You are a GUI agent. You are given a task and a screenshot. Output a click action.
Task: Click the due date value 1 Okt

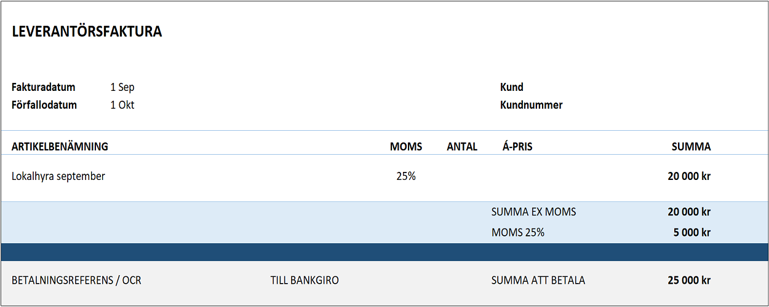click(x=122, y=105)
